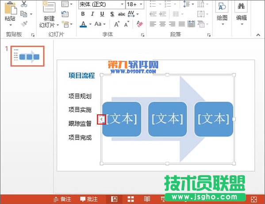Screen dimensions: 265x204
Task: Toggle Italic formatting
Action: pyautogui.click(x=92, y=14)
